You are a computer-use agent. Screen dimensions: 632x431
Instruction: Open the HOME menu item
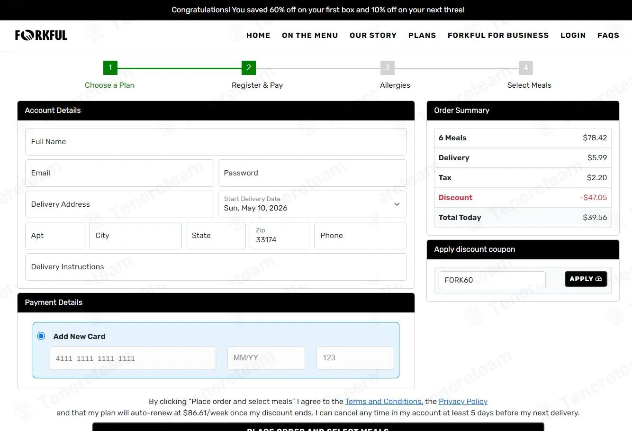tap(258, 35)
